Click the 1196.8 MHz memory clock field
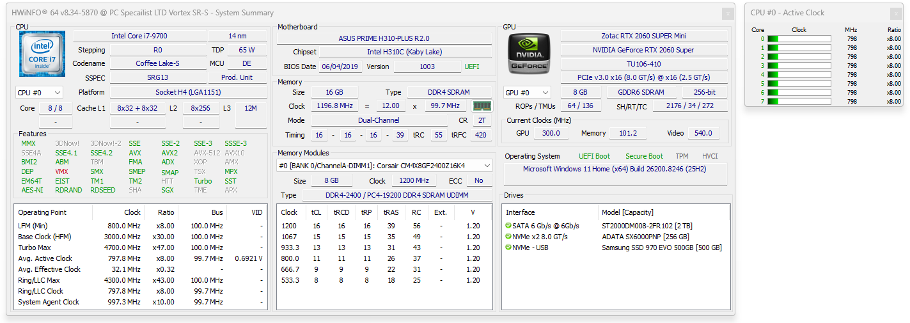The width and height of the screenshot is (910, 323). (x=334, y=106)
